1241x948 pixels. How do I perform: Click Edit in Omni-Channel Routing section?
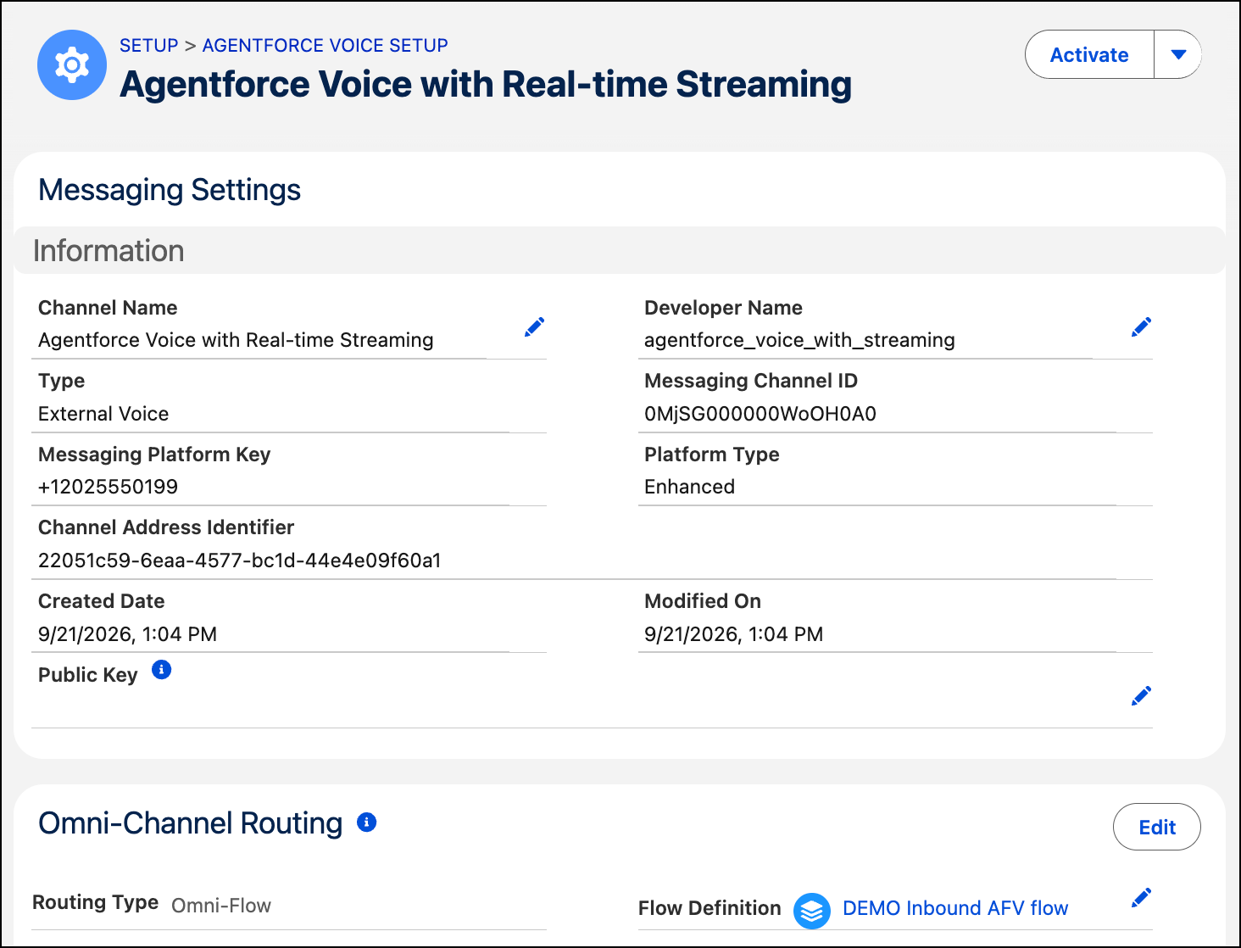(x=1157, y=827)
